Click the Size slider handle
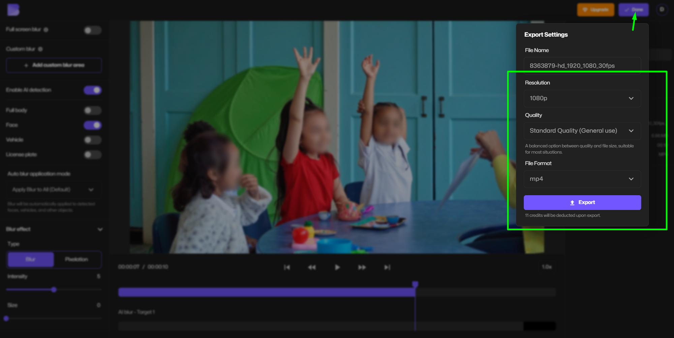674x338 pixels. 6,318
